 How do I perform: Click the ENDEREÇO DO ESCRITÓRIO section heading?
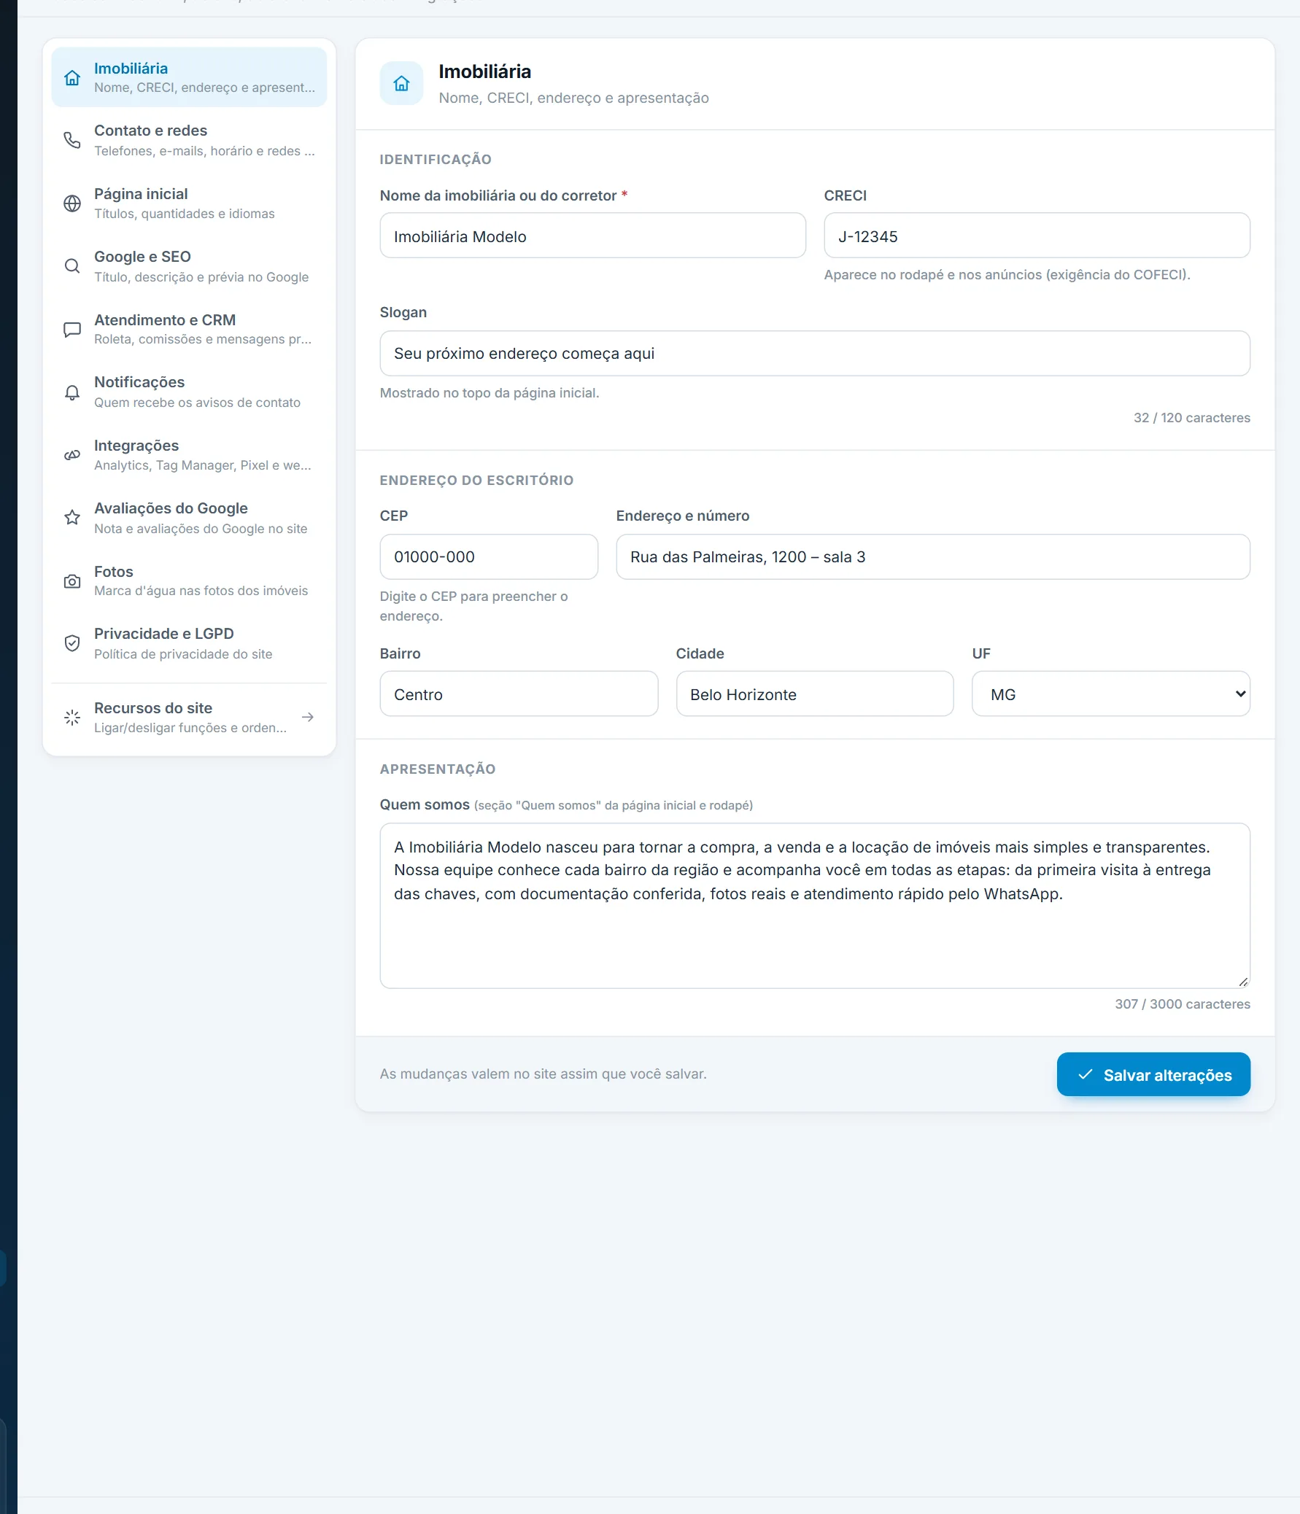(x=476, y=480)
